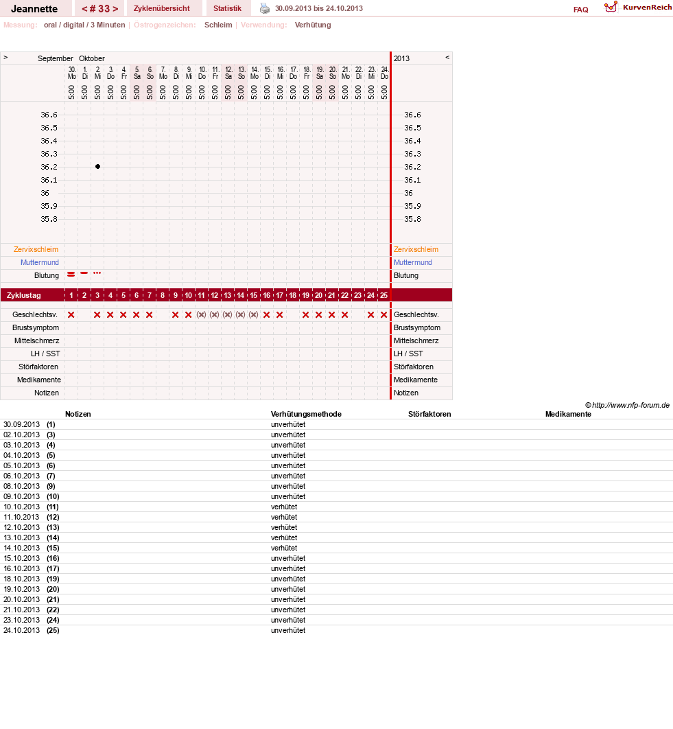Open the Zyklenübersicht tab

[x=162, y=8]
